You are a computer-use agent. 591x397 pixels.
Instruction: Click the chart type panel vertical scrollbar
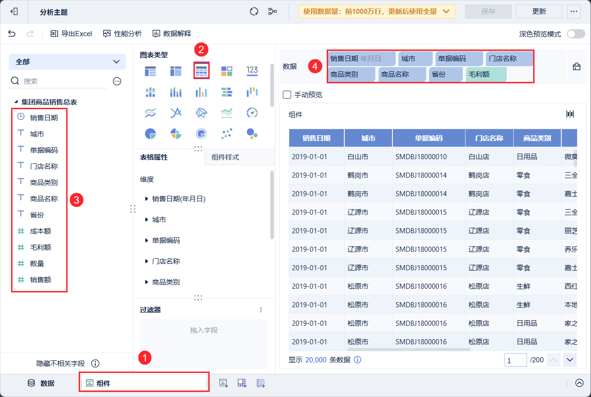point(272,86)
